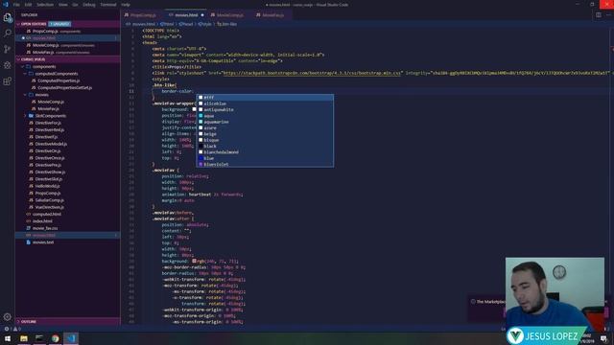614x345 pixels.
Task: Choose aquamarine from suggestions
Action: click(x=265, y=122)
